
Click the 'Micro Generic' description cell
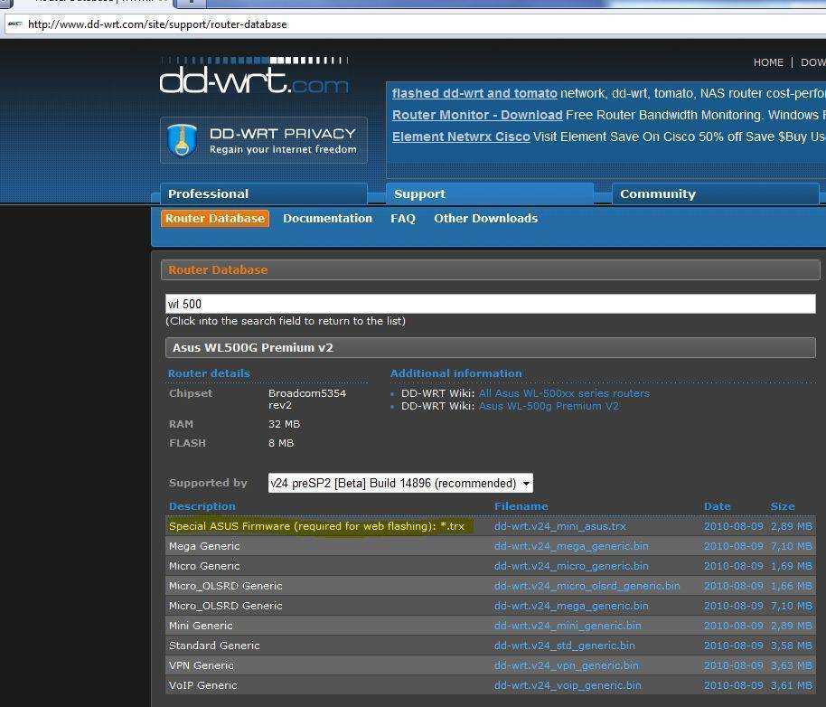coord(204,566)
